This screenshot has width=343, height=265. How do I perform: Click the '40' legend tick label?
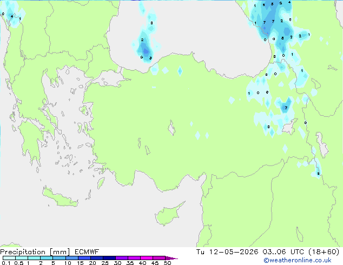click(x=142, y=263)
